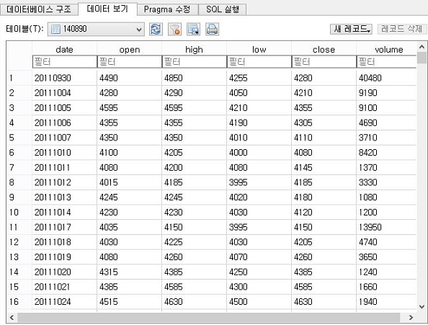Screen dimensions: 428x325
Task: Select date cell 20111024
Action: (x=64, y=301)
